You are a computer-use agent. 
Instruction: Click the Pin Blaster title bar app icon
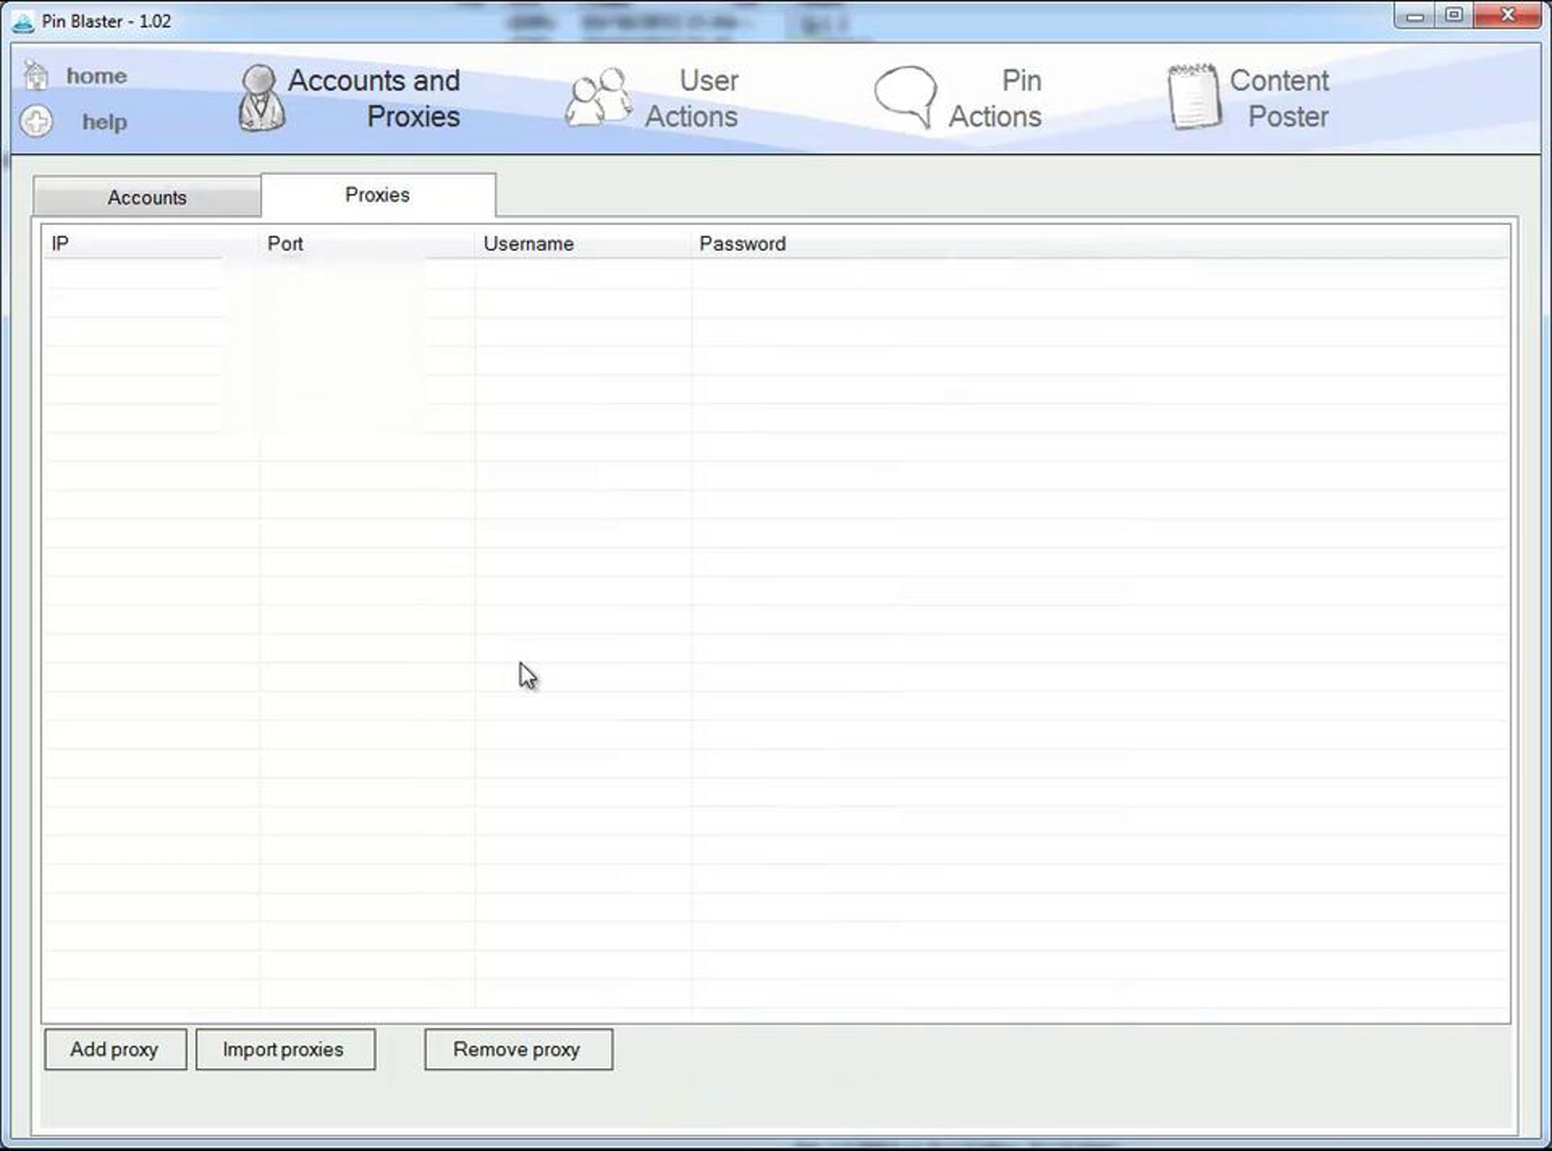coord(23,21)
